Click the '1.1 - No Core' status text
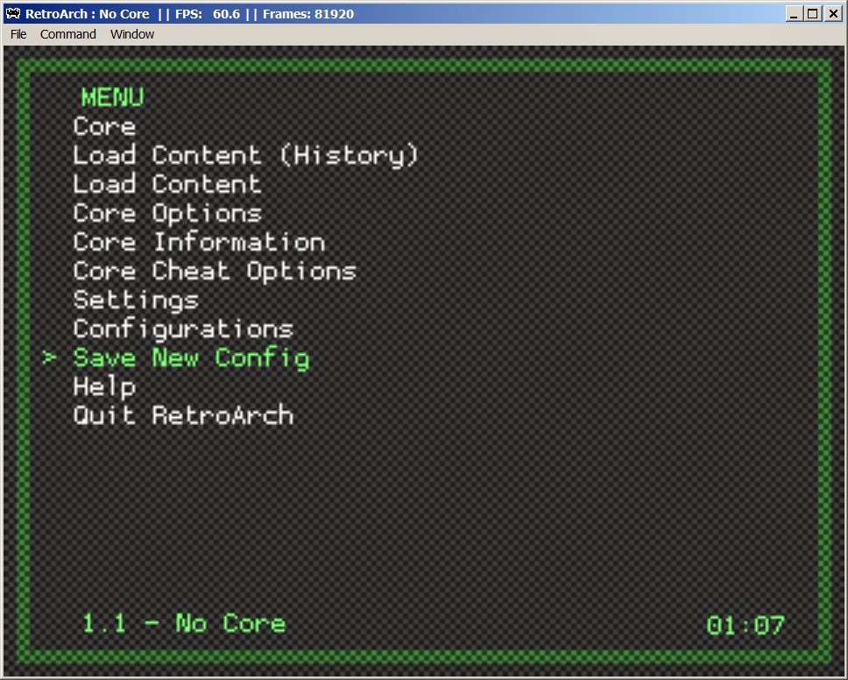This screenshot has width=848, height=680. [186, 624]
